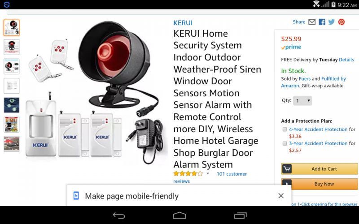Open the recent apps navigation icon
This screenshot has height=224, width=359.
(x=240, y=215)
